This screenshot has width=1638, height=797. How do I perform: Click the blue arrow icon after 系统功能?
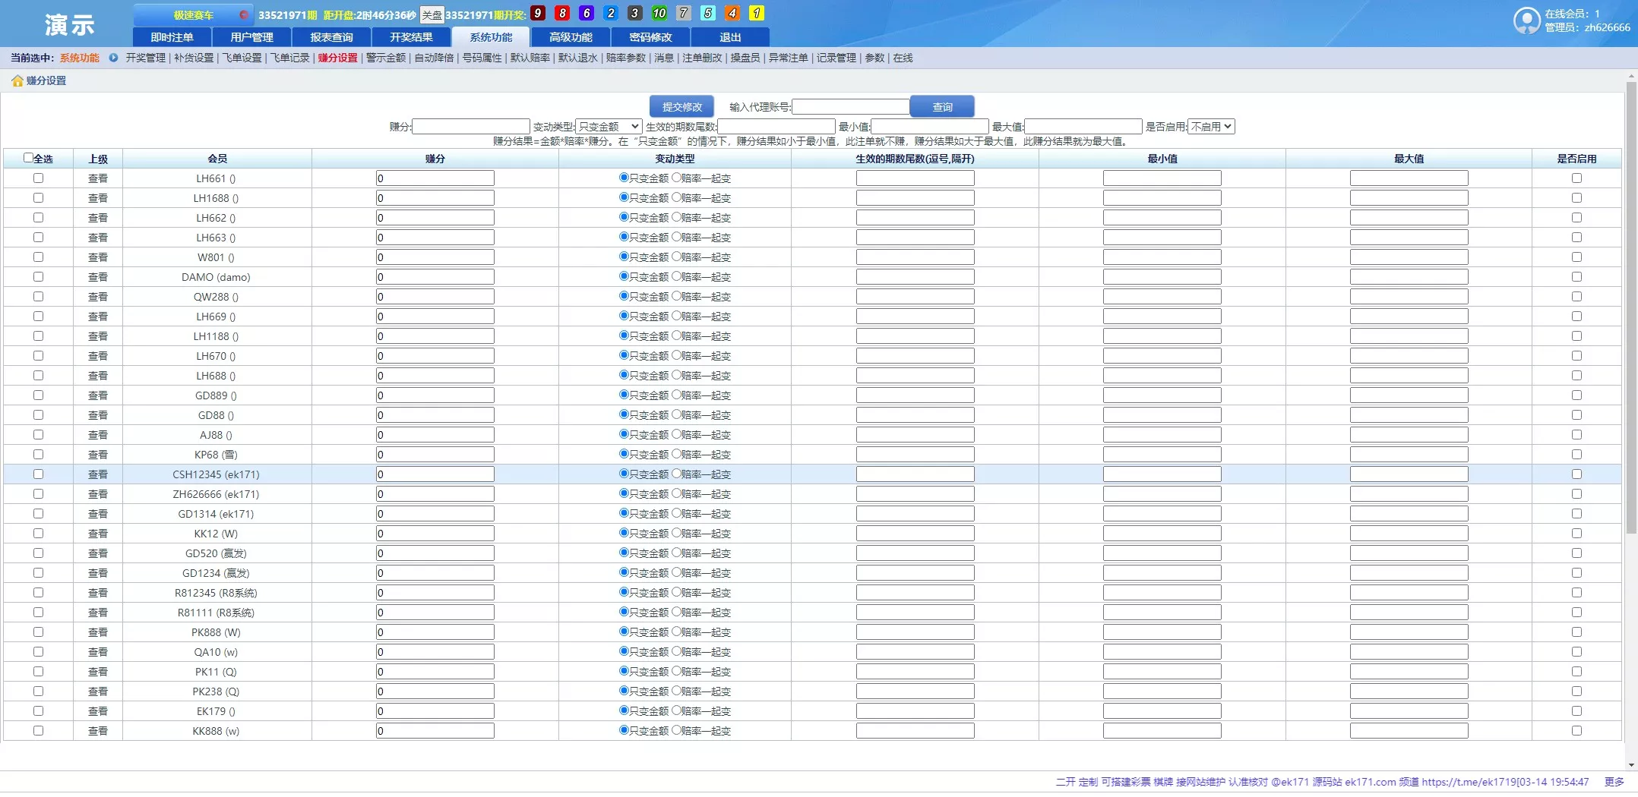click(113, 58)
